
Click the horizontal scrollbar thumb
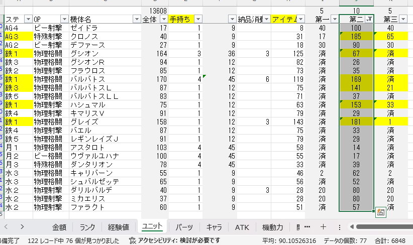point(384,227)
